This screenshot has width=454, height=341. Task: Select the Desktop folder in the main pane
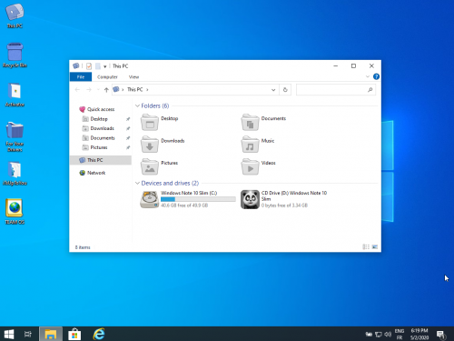pyautogui.click(x=160, y=122)
